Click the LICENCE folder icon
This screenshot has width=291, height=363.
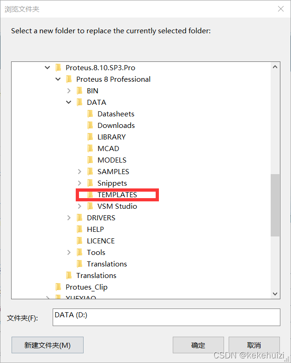pyautogui.click(x=79, y=241)
